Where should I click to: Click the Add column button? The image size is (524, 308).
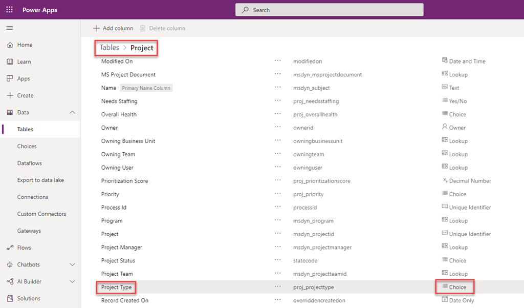[113, 28]
